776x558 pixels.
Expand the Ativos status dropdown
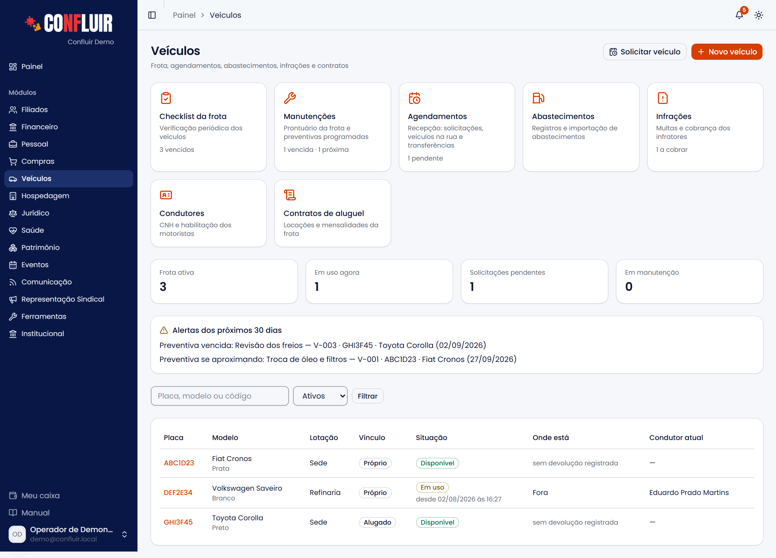coord(320,396)
